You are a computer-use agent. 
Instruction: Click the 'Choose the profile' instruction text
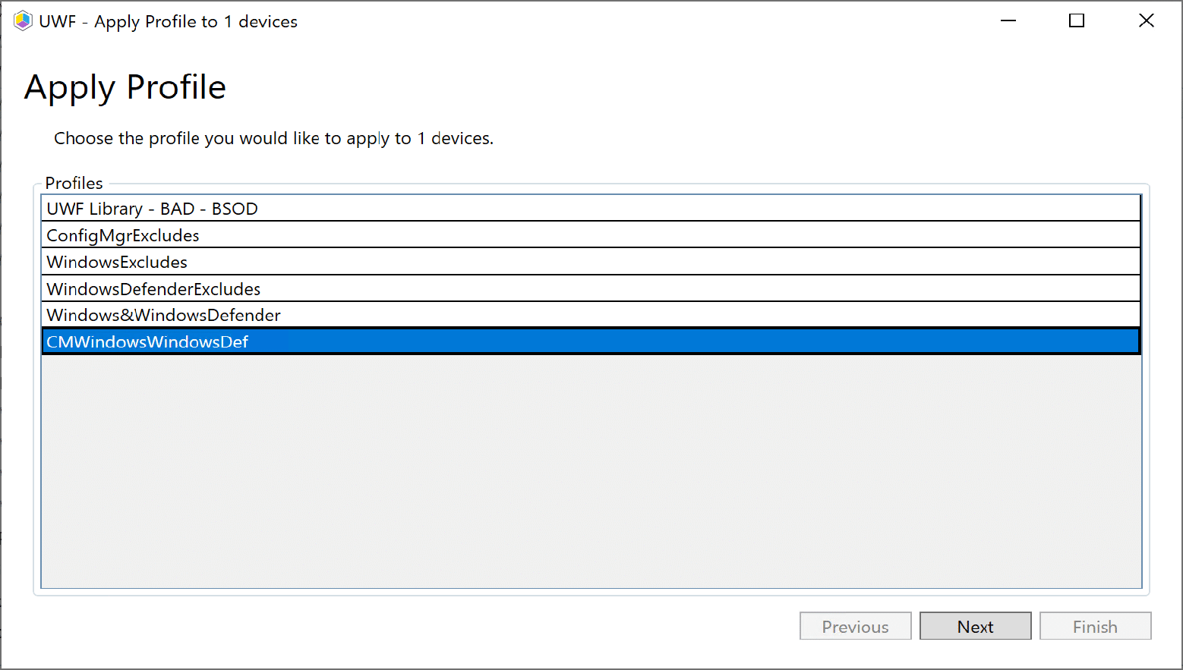click(273, 139)
